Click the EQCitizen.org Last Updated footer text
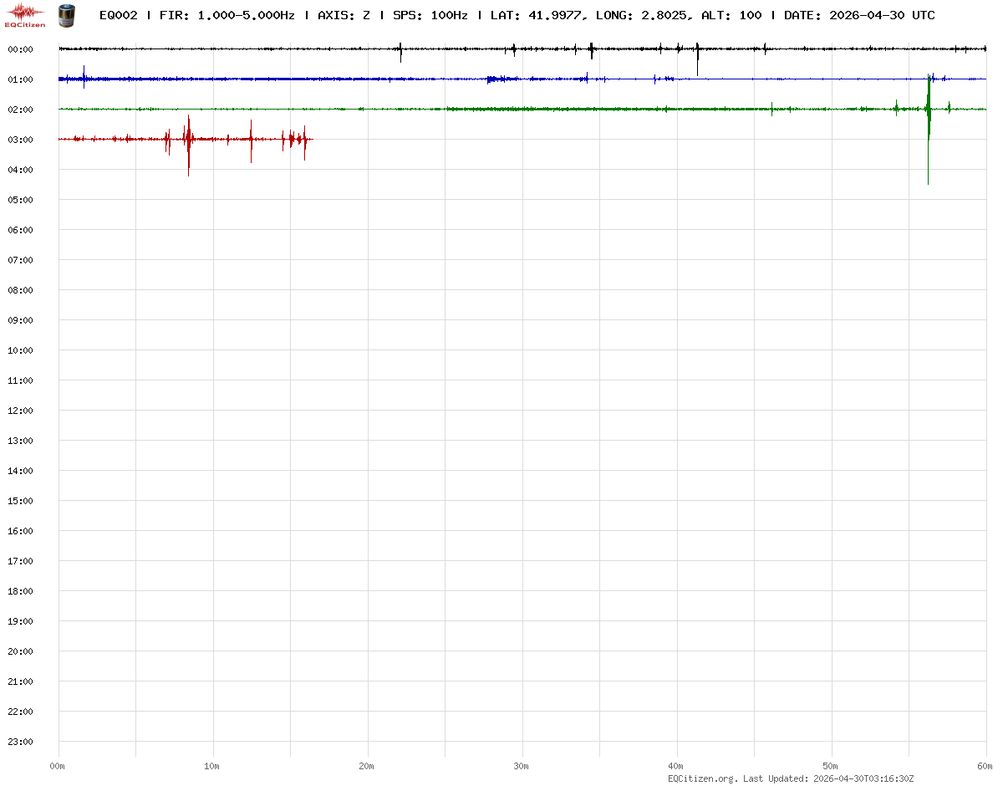The width and height of the screenshot is (1003, 786). [x=791, y=778]
